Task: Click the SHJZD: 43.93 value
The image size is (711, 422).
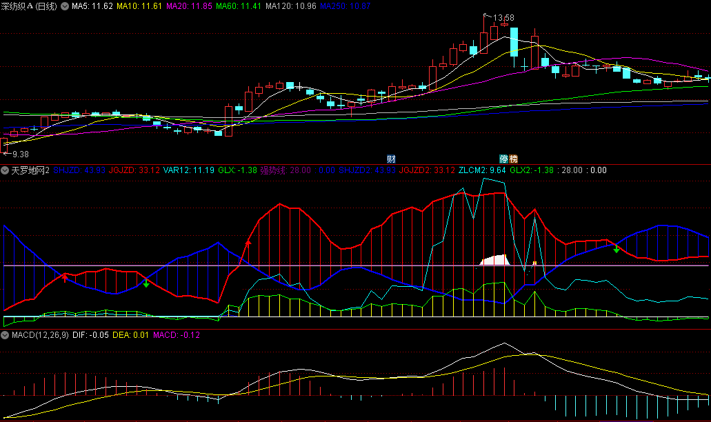Action: [79, 170]
